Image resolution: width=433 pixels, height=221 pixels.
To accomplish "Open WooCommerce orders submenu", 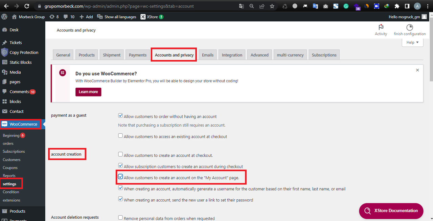I will [8, 143].
